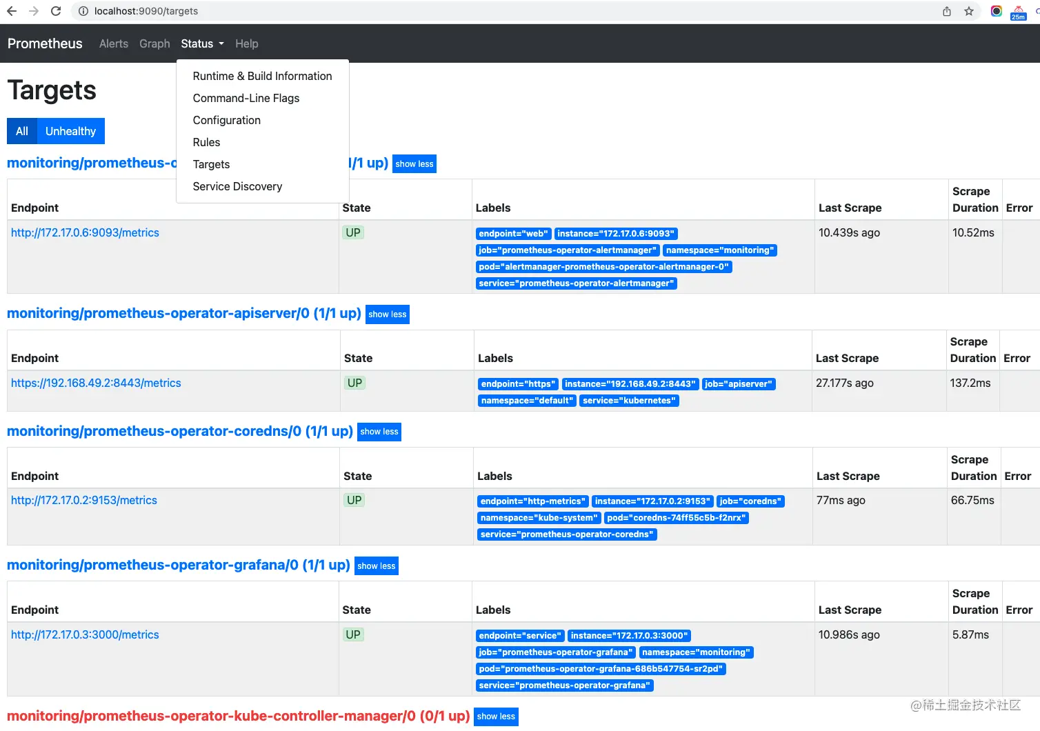Open the Help nav item
The image size is (1040, 731).
[x=247, y=43]
